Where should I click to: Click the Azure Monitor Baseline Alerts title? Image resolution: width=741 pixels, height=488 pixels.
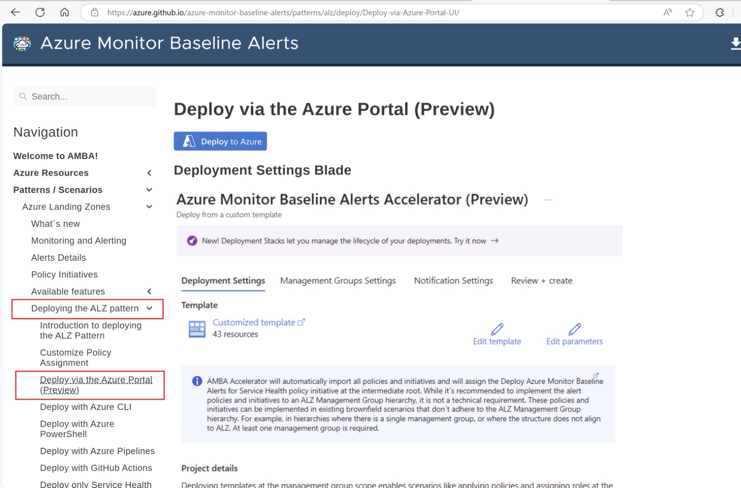pyautogui.click(x=170, y=43)
